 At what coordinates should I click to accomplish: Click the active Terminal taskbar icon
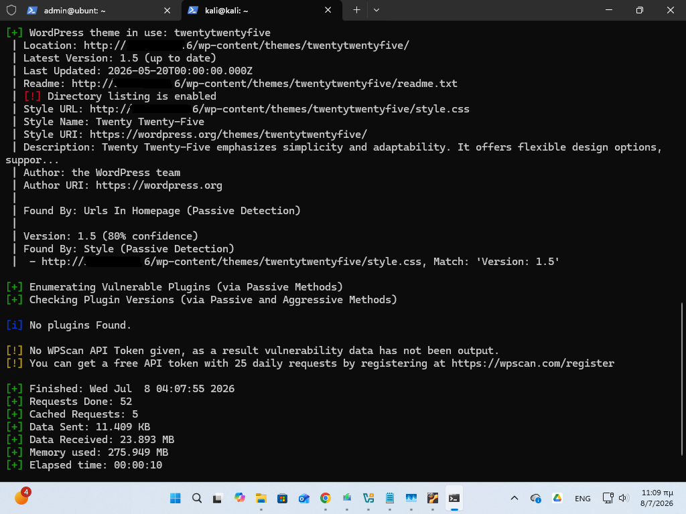pos(454,498)
